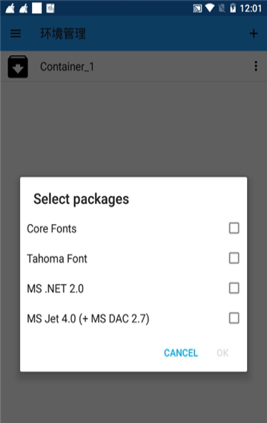Click the CANCEL button in dialog
The image size is (267, 423).
(181, 352)
